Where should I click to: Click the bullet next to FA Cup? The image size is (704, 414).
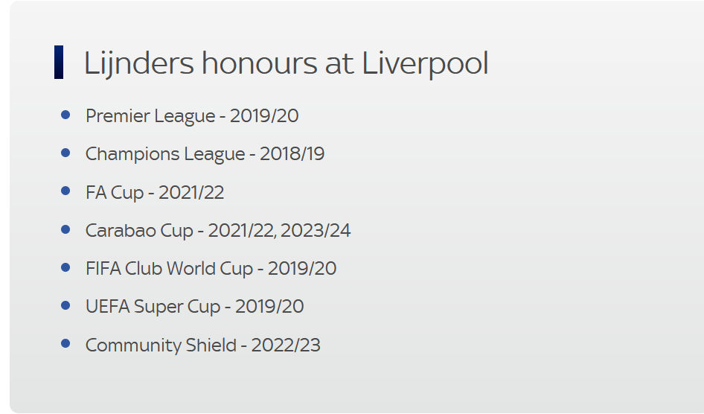click(x=65, y=191)
